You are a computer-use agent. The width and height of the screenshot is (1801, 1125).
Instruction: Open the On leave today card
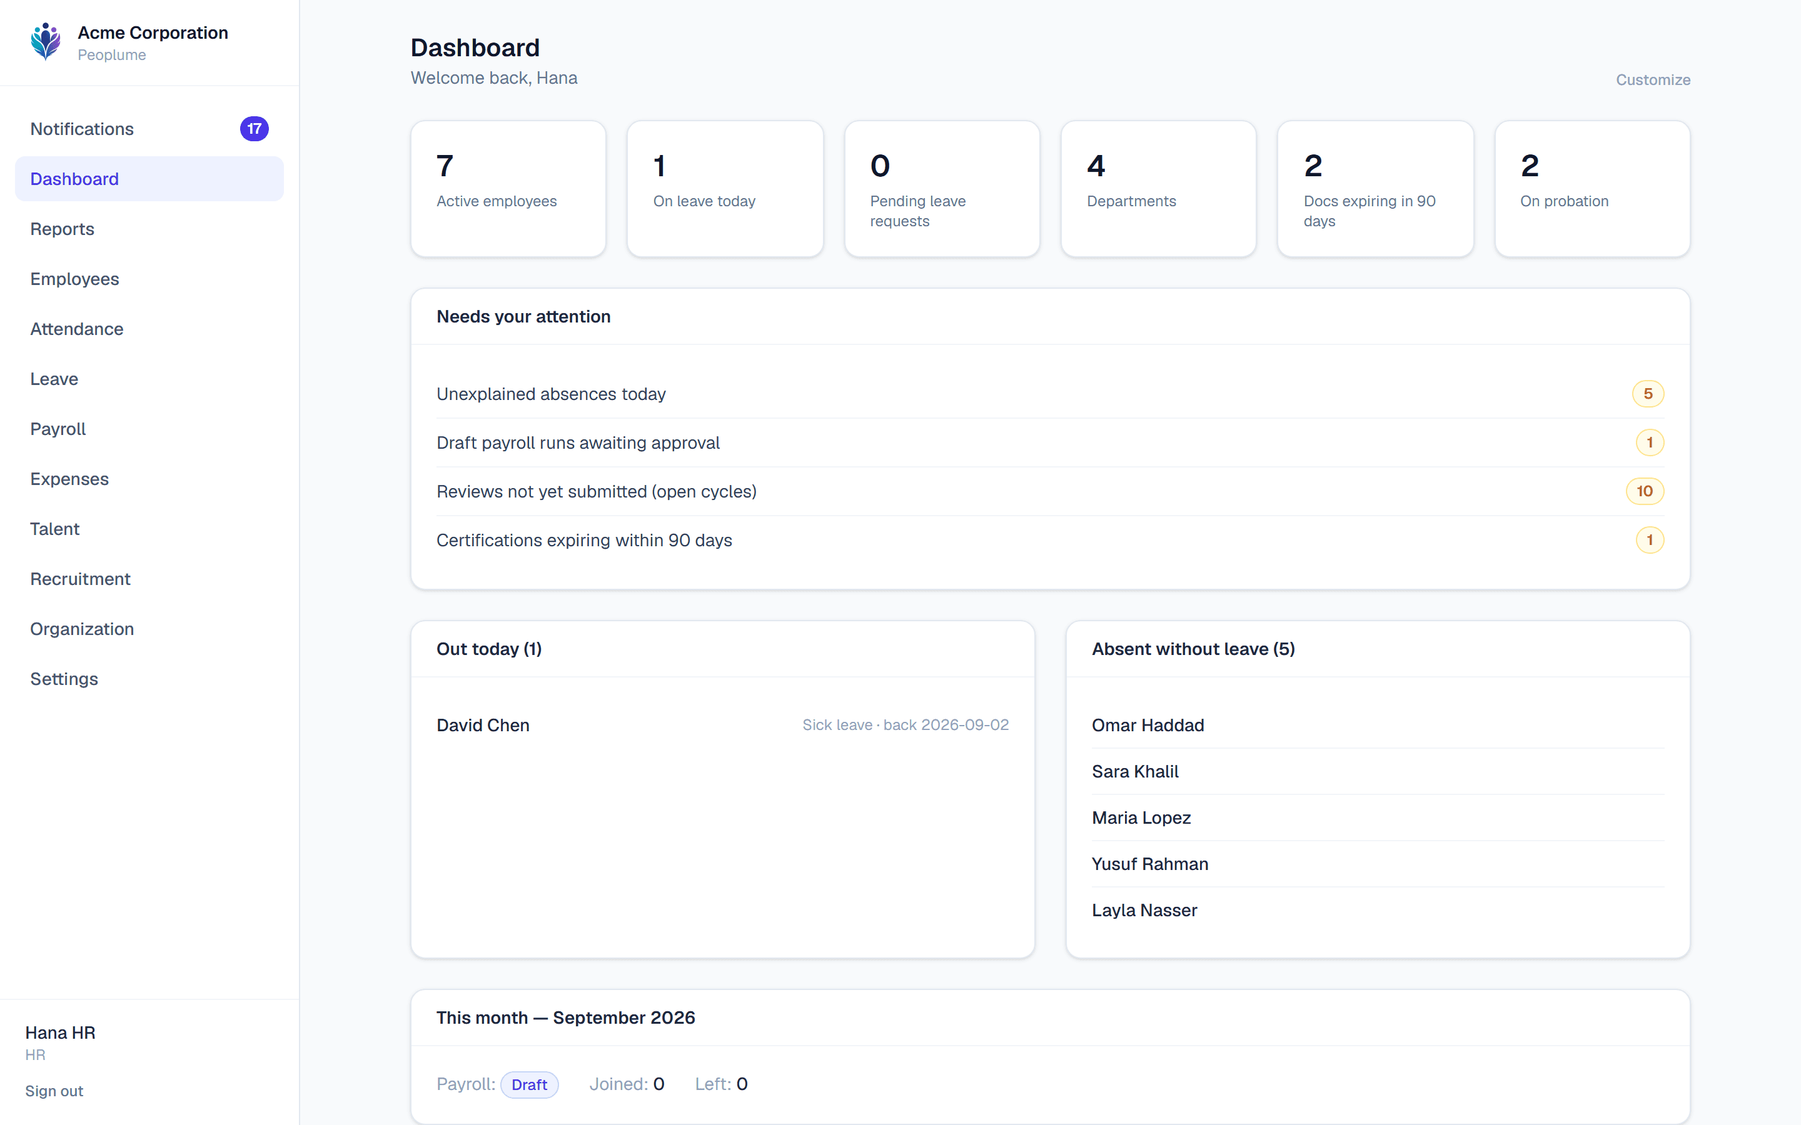725,189
